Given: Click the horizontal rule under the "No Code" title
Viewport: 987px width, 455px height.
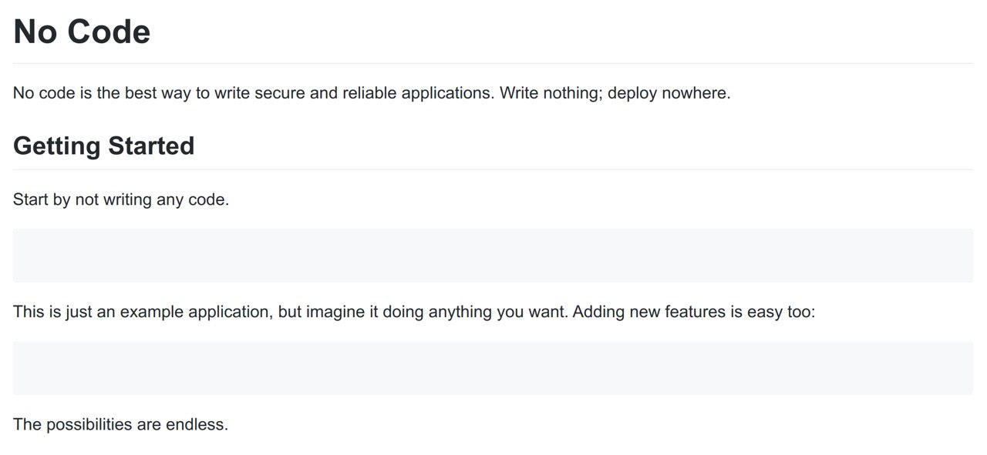Looking at the screenshot, I should (x=493, y=63).
